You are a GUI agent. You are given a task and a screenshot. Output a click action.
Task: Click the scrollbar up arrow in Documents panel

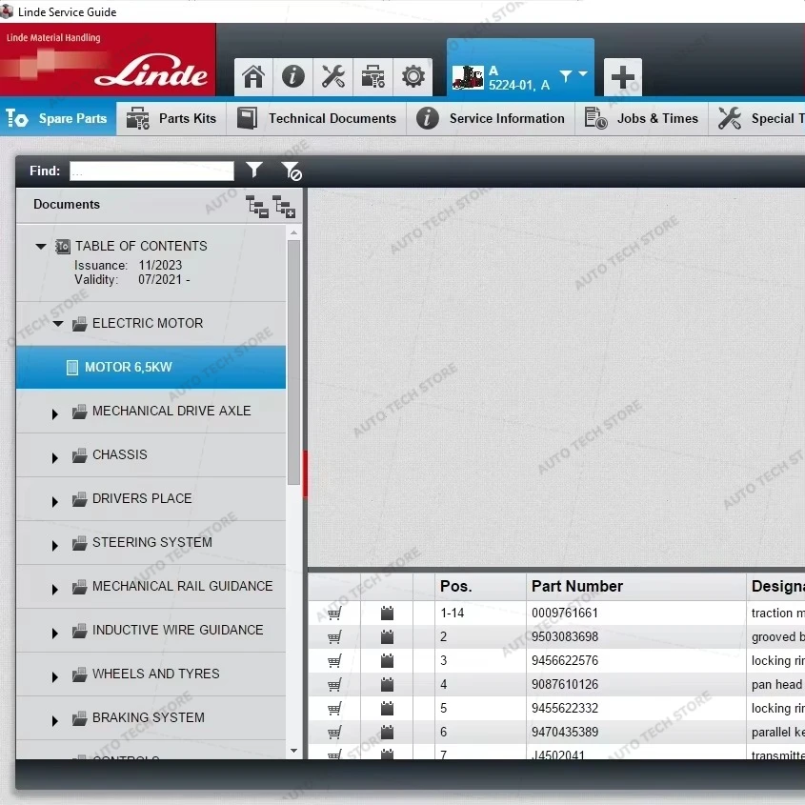[293, 232]
